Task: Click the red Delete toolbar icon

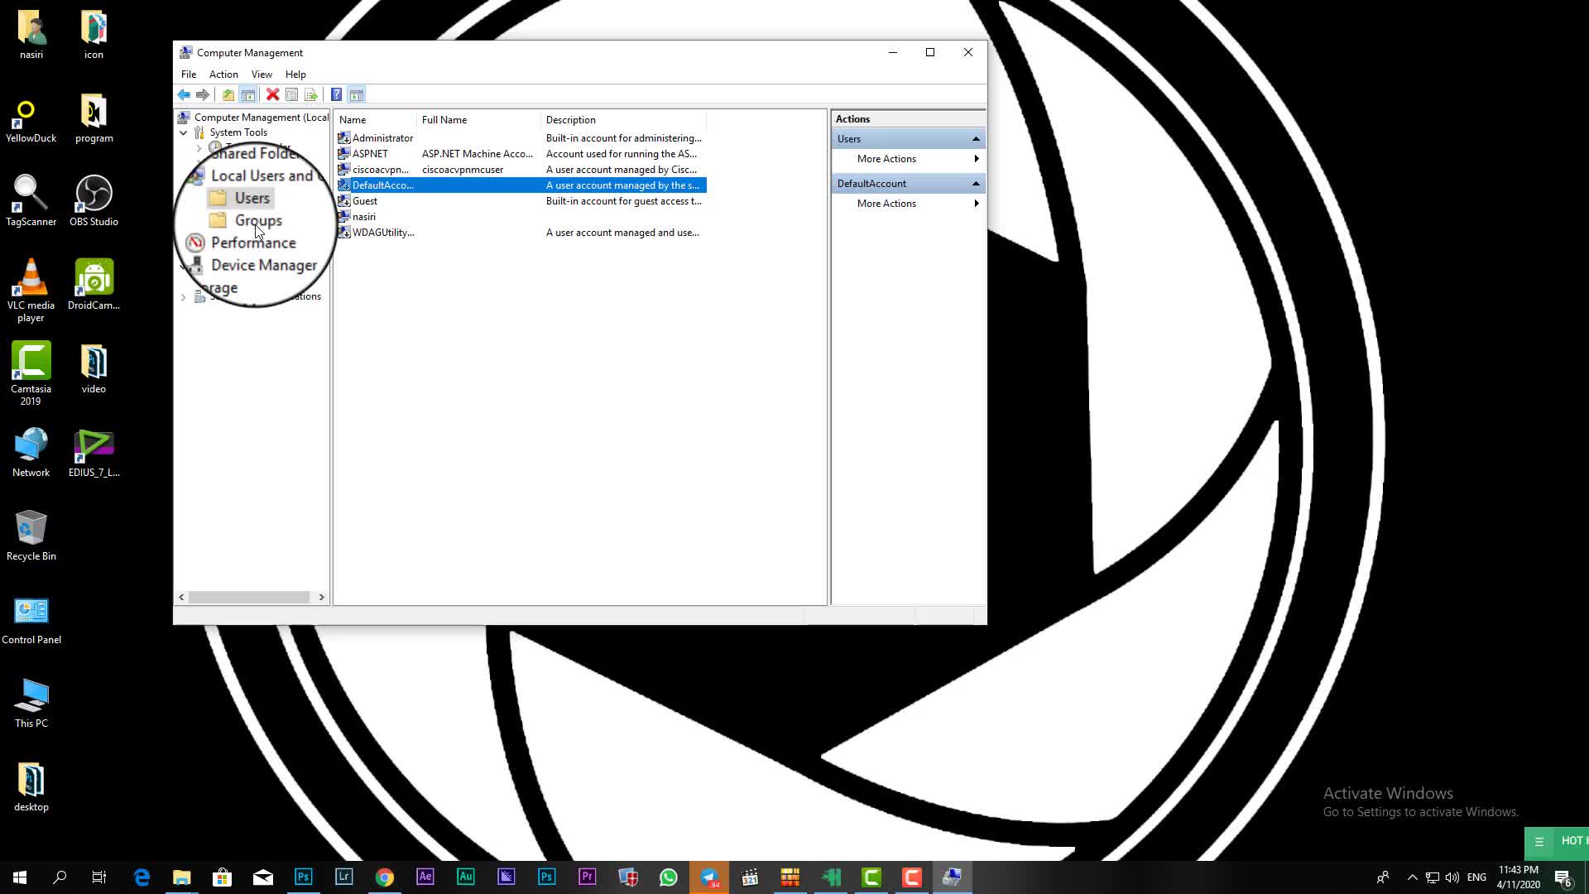Action: (272, 94)
